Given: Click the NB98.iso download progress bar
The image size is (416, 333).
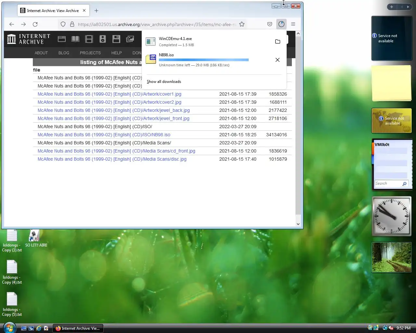Looking at the screenshot, I should pos(204,60).
